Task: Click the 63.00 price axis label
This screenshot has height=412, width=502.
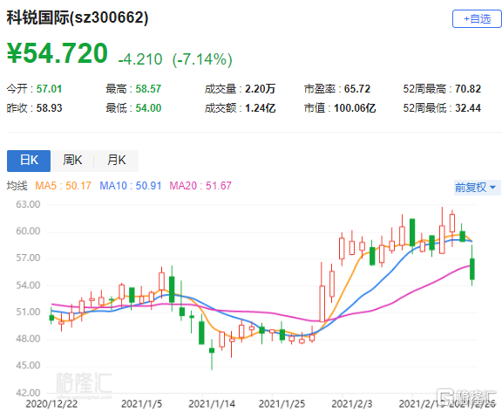Action: coord(28,204)
